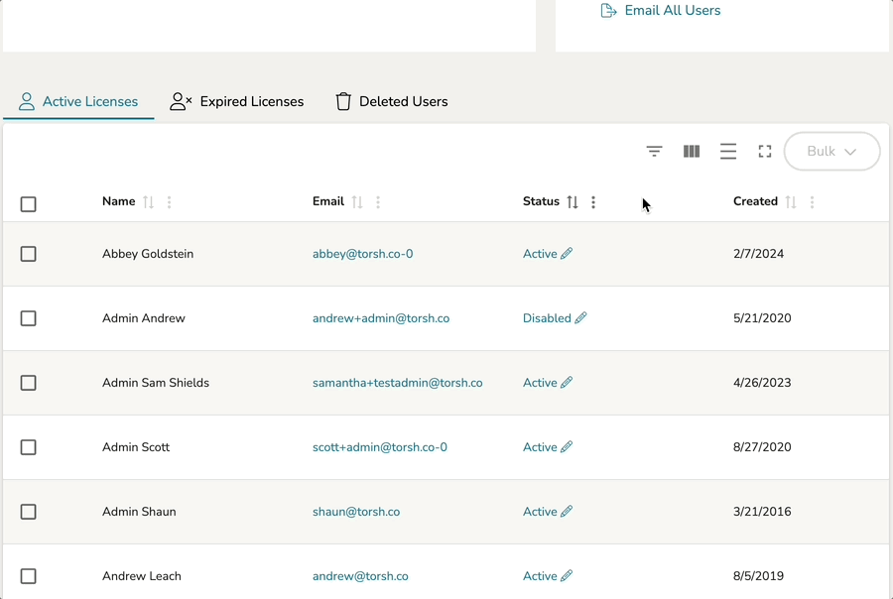Open the shaun@torsh.co email link
This screenshot has height=599, width=893.
356,512
